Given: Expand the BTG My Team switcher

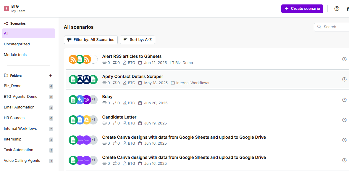Looking at the screenshot, I should tap(18, 9).
